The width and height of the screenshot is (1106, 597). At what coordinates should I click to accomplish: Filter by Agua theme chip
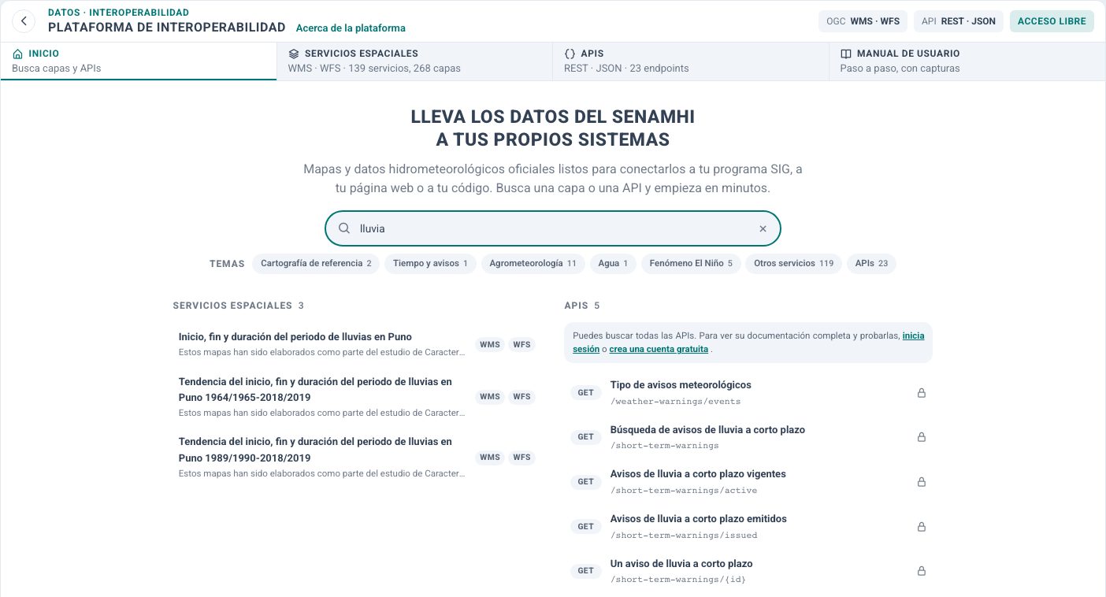click(x=613, y=264)
